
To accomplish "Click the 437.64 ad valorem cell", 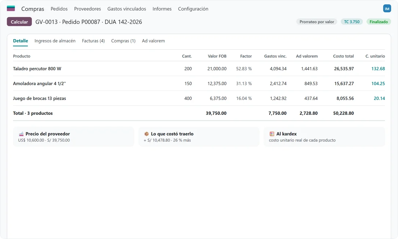I will coord(311,98).
